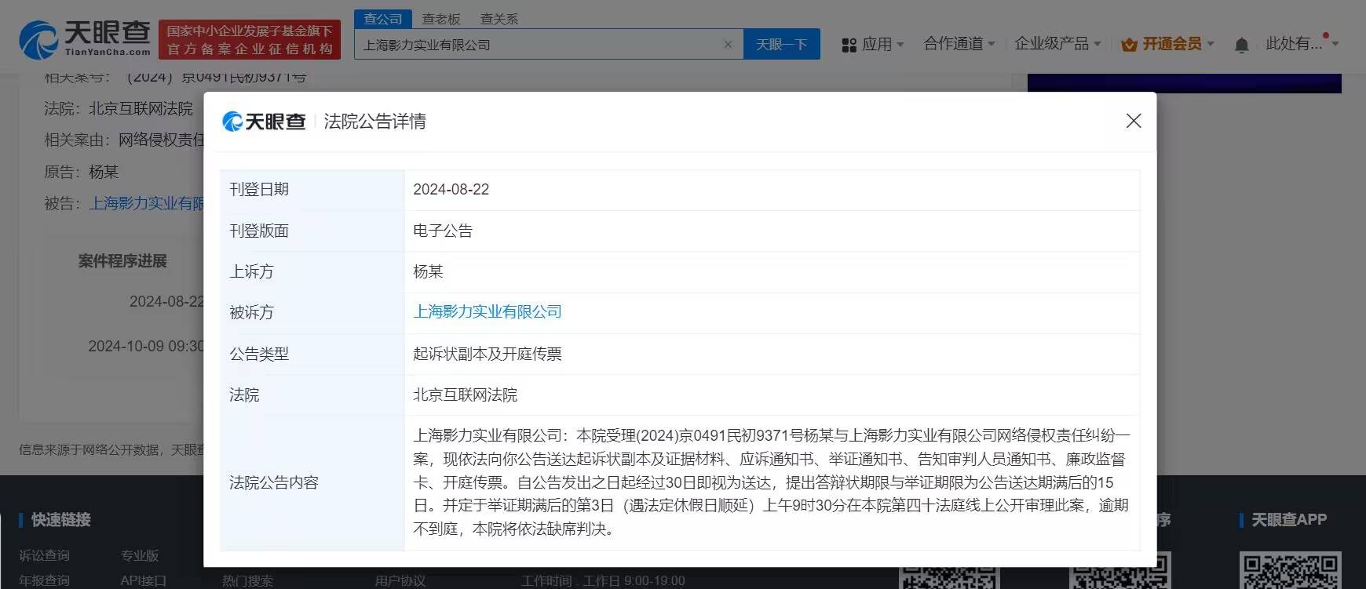The width and height of the screenshot is (1366, 589).
Task: Click the Tianyancha logo in the dialog header
Action: 264,122
